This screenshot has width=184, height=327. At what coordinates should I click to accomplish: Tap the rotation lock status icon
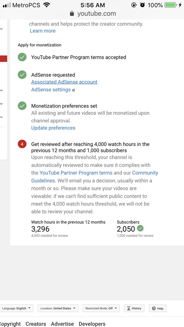(134, 5)
